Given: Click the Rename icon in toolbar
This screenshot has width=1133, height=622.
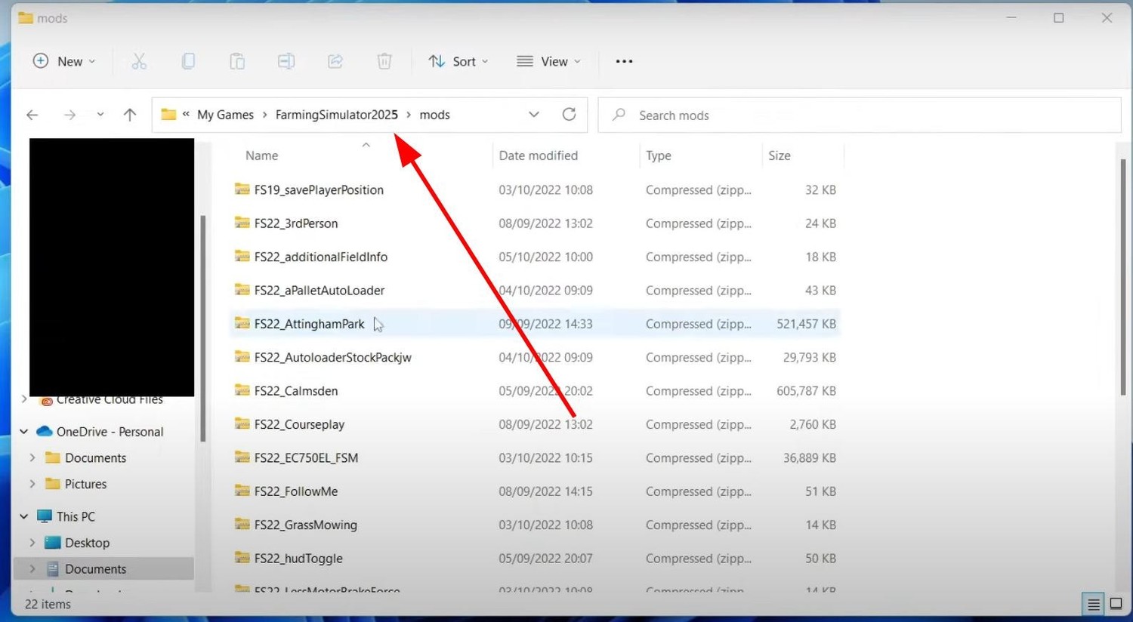Looking at the screenshot, I should pyautogui.click(x=286, y=61).
